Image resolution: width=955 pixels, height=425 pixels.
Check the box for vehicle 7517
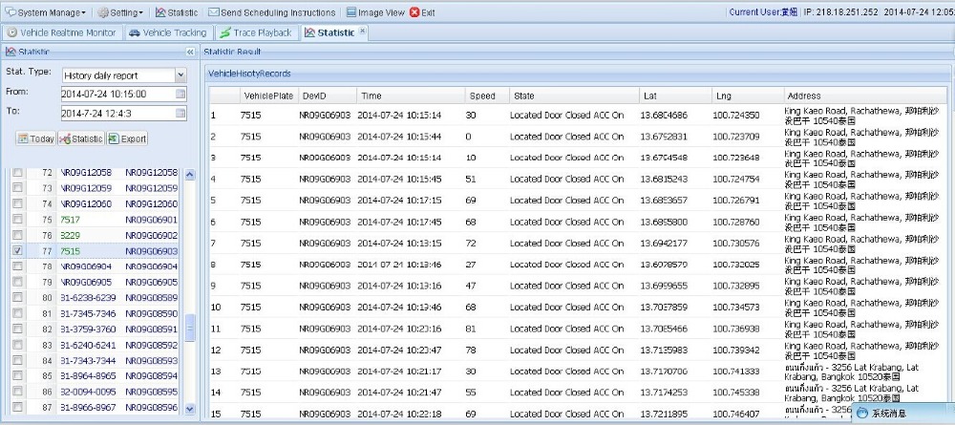[x=17, y=220]
